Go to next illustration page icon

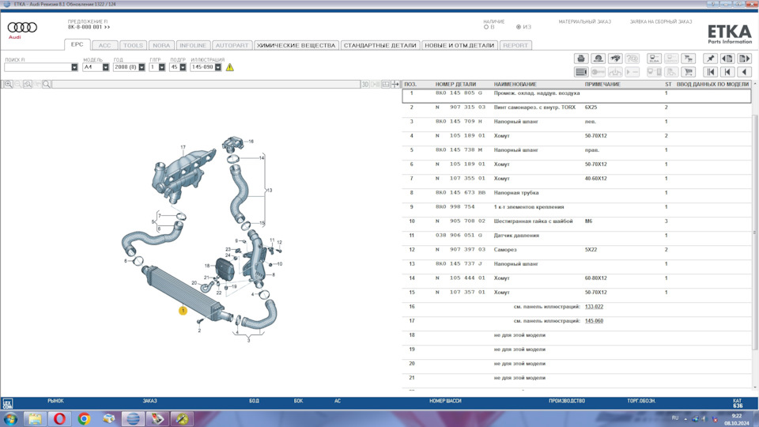coord(744,59)
